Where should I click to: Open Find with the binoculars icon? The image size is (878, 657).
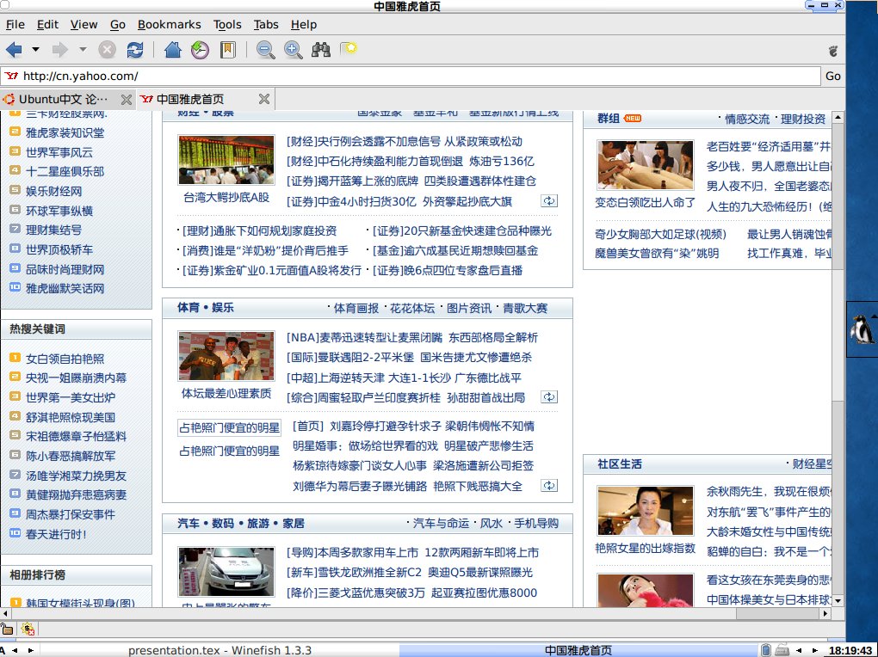tap(321, 50)
